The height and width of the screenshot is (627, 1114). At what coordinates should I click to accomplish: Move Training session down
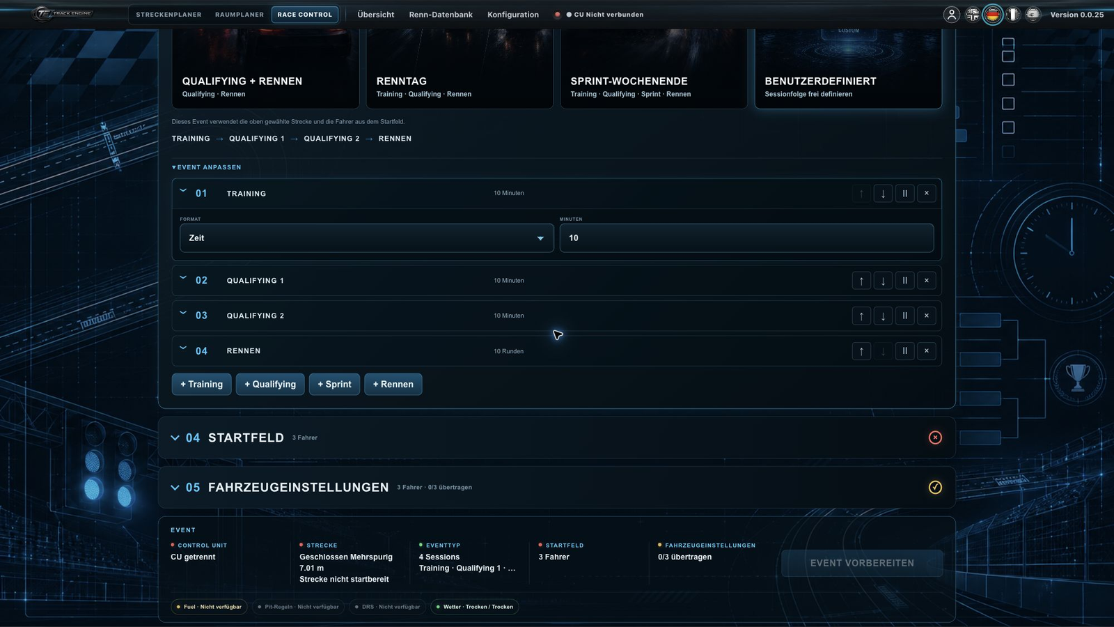883,194
